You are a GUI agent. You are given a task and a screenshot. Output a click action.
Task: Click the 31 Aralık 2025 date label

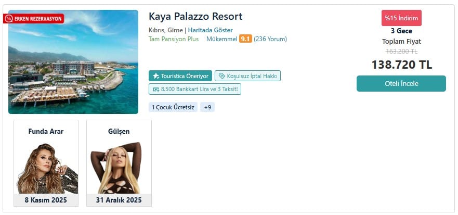pyautogui.click(x=119, y=200)
